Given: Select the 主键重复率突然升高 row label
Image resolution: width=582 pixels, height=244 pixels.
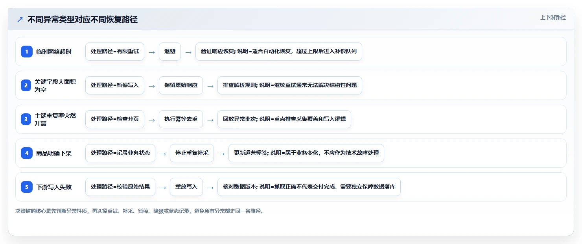Looking at the screenshot, I should pyautogui.click(x=55, y=119).
